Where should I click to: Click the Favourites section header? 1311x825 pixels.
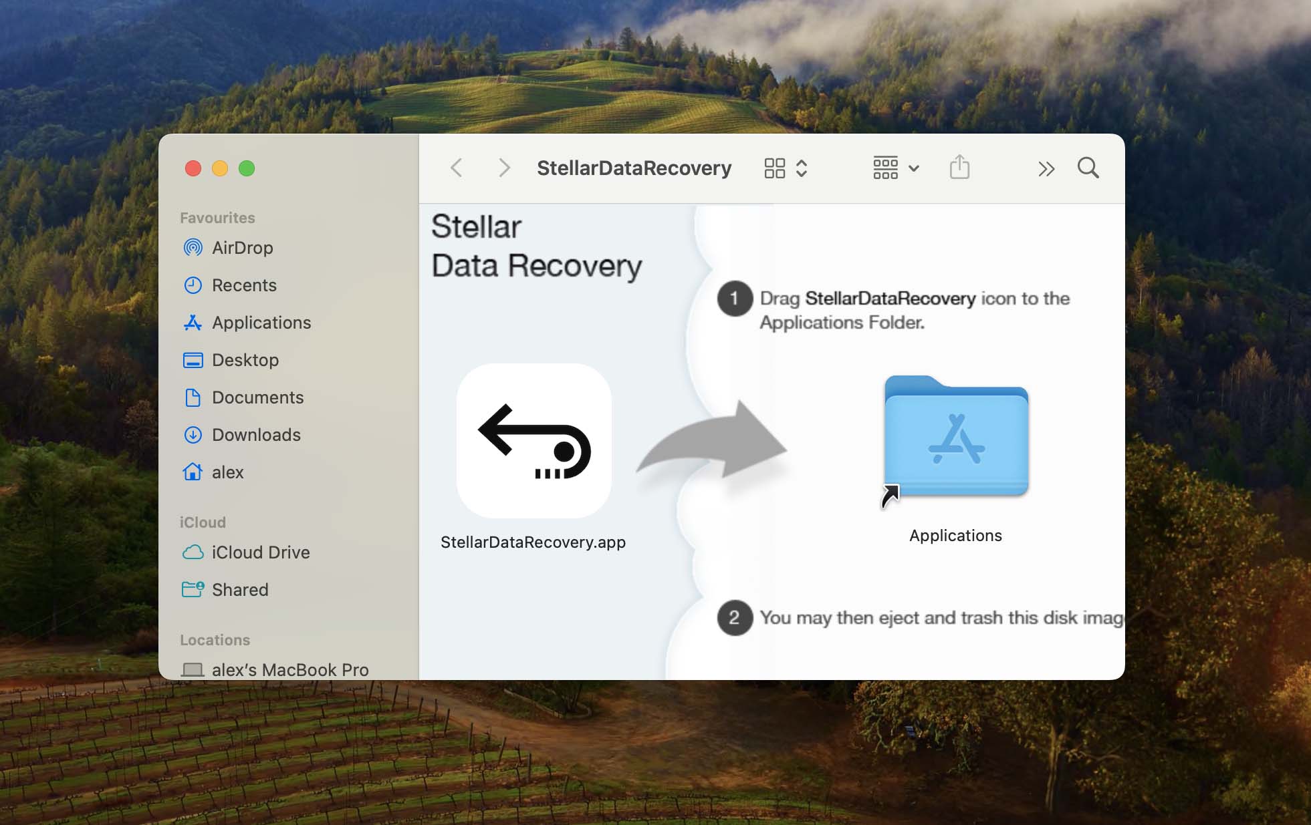coord(217,218)
